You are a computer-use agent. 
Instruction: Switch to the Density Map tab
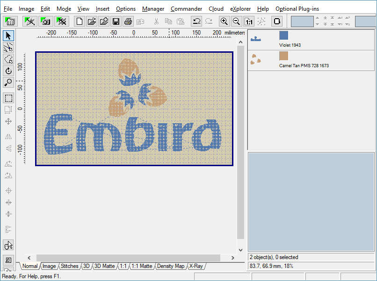pos(171,266)
